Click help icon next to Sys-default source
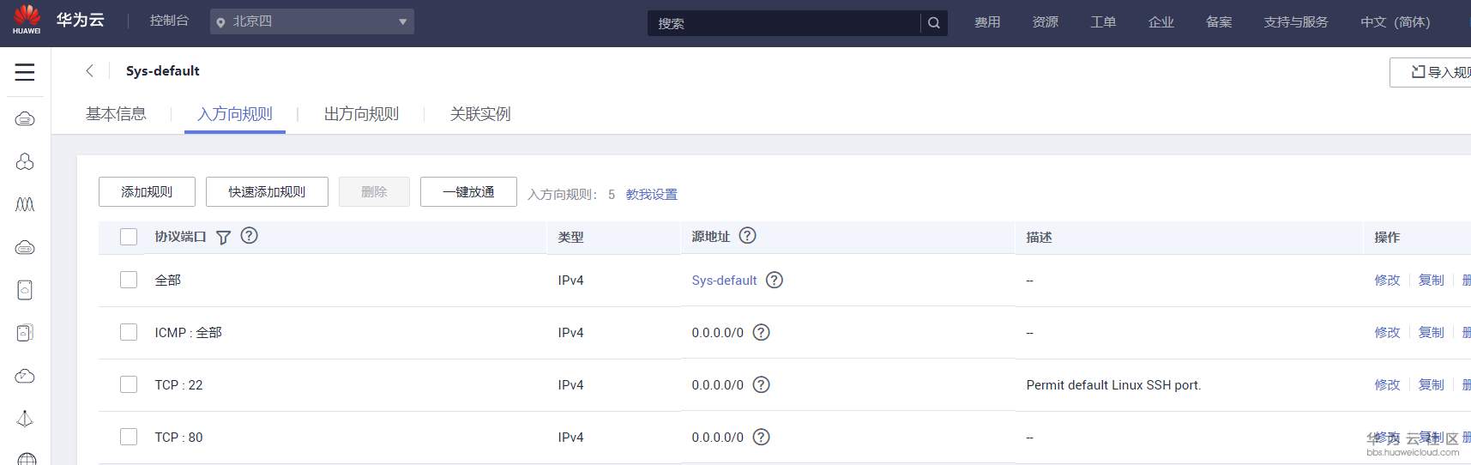 click(x=775, y=280)
